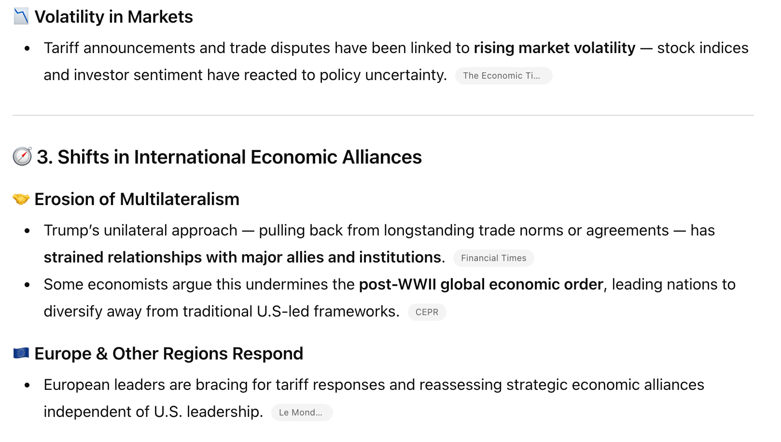Open the Financial Times citation chip
Screen dimensions: 781x442
[493, 258]
